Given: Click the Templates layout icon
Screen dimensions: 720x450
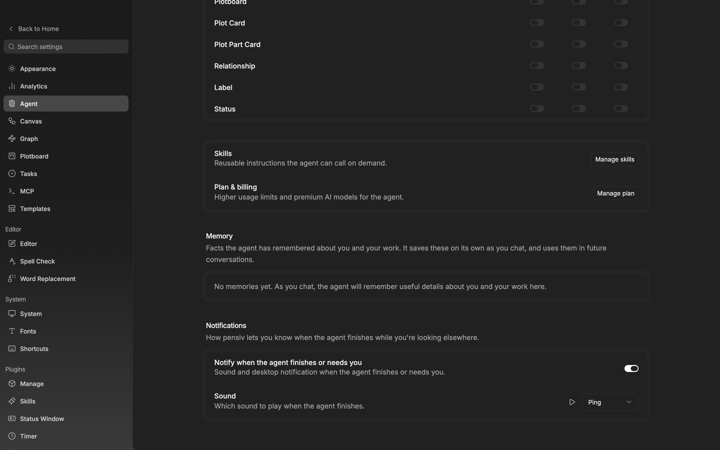Looking at the screenshot, I should [12, 209].
